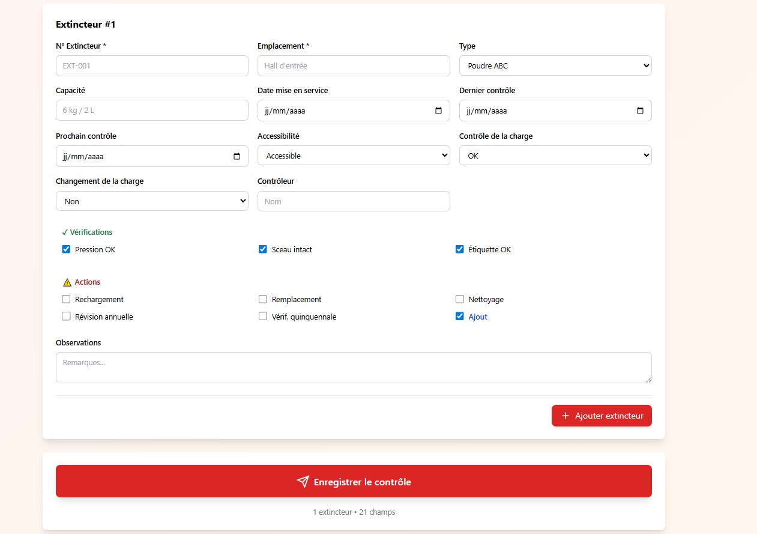Viewport: 757px width, 534px height.
Task: Open the Prochain contrôle calendar icon
Action: 237,156
